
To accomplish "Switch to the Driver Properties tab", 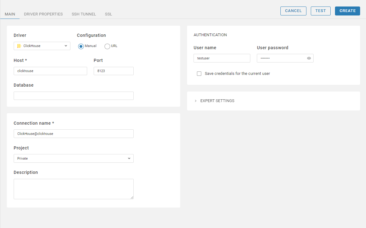I will [43, 14].
